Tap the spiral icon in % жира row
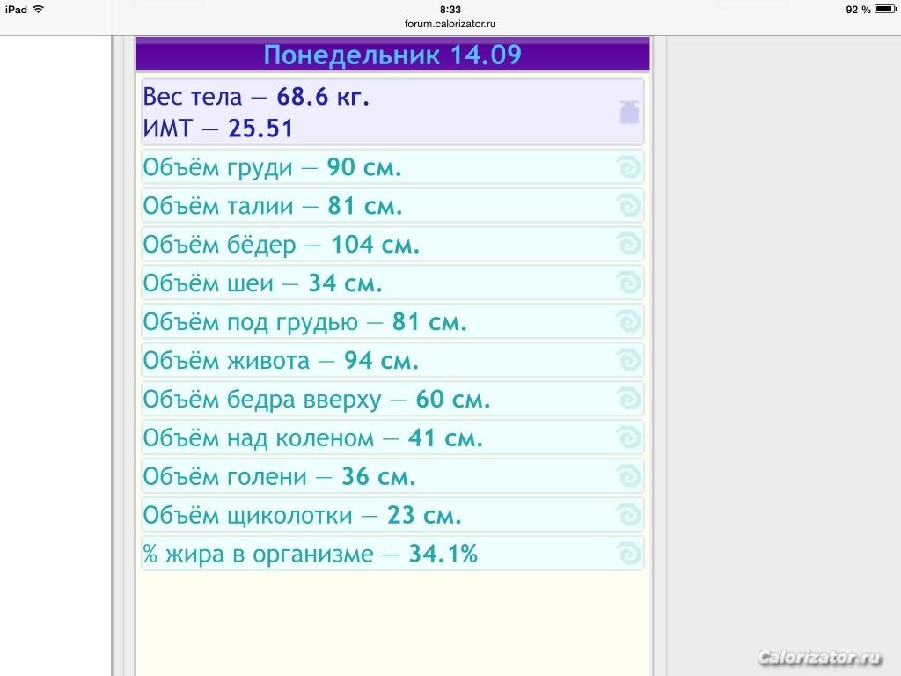This screenshot has height=676, width=901. click(628, 554)
